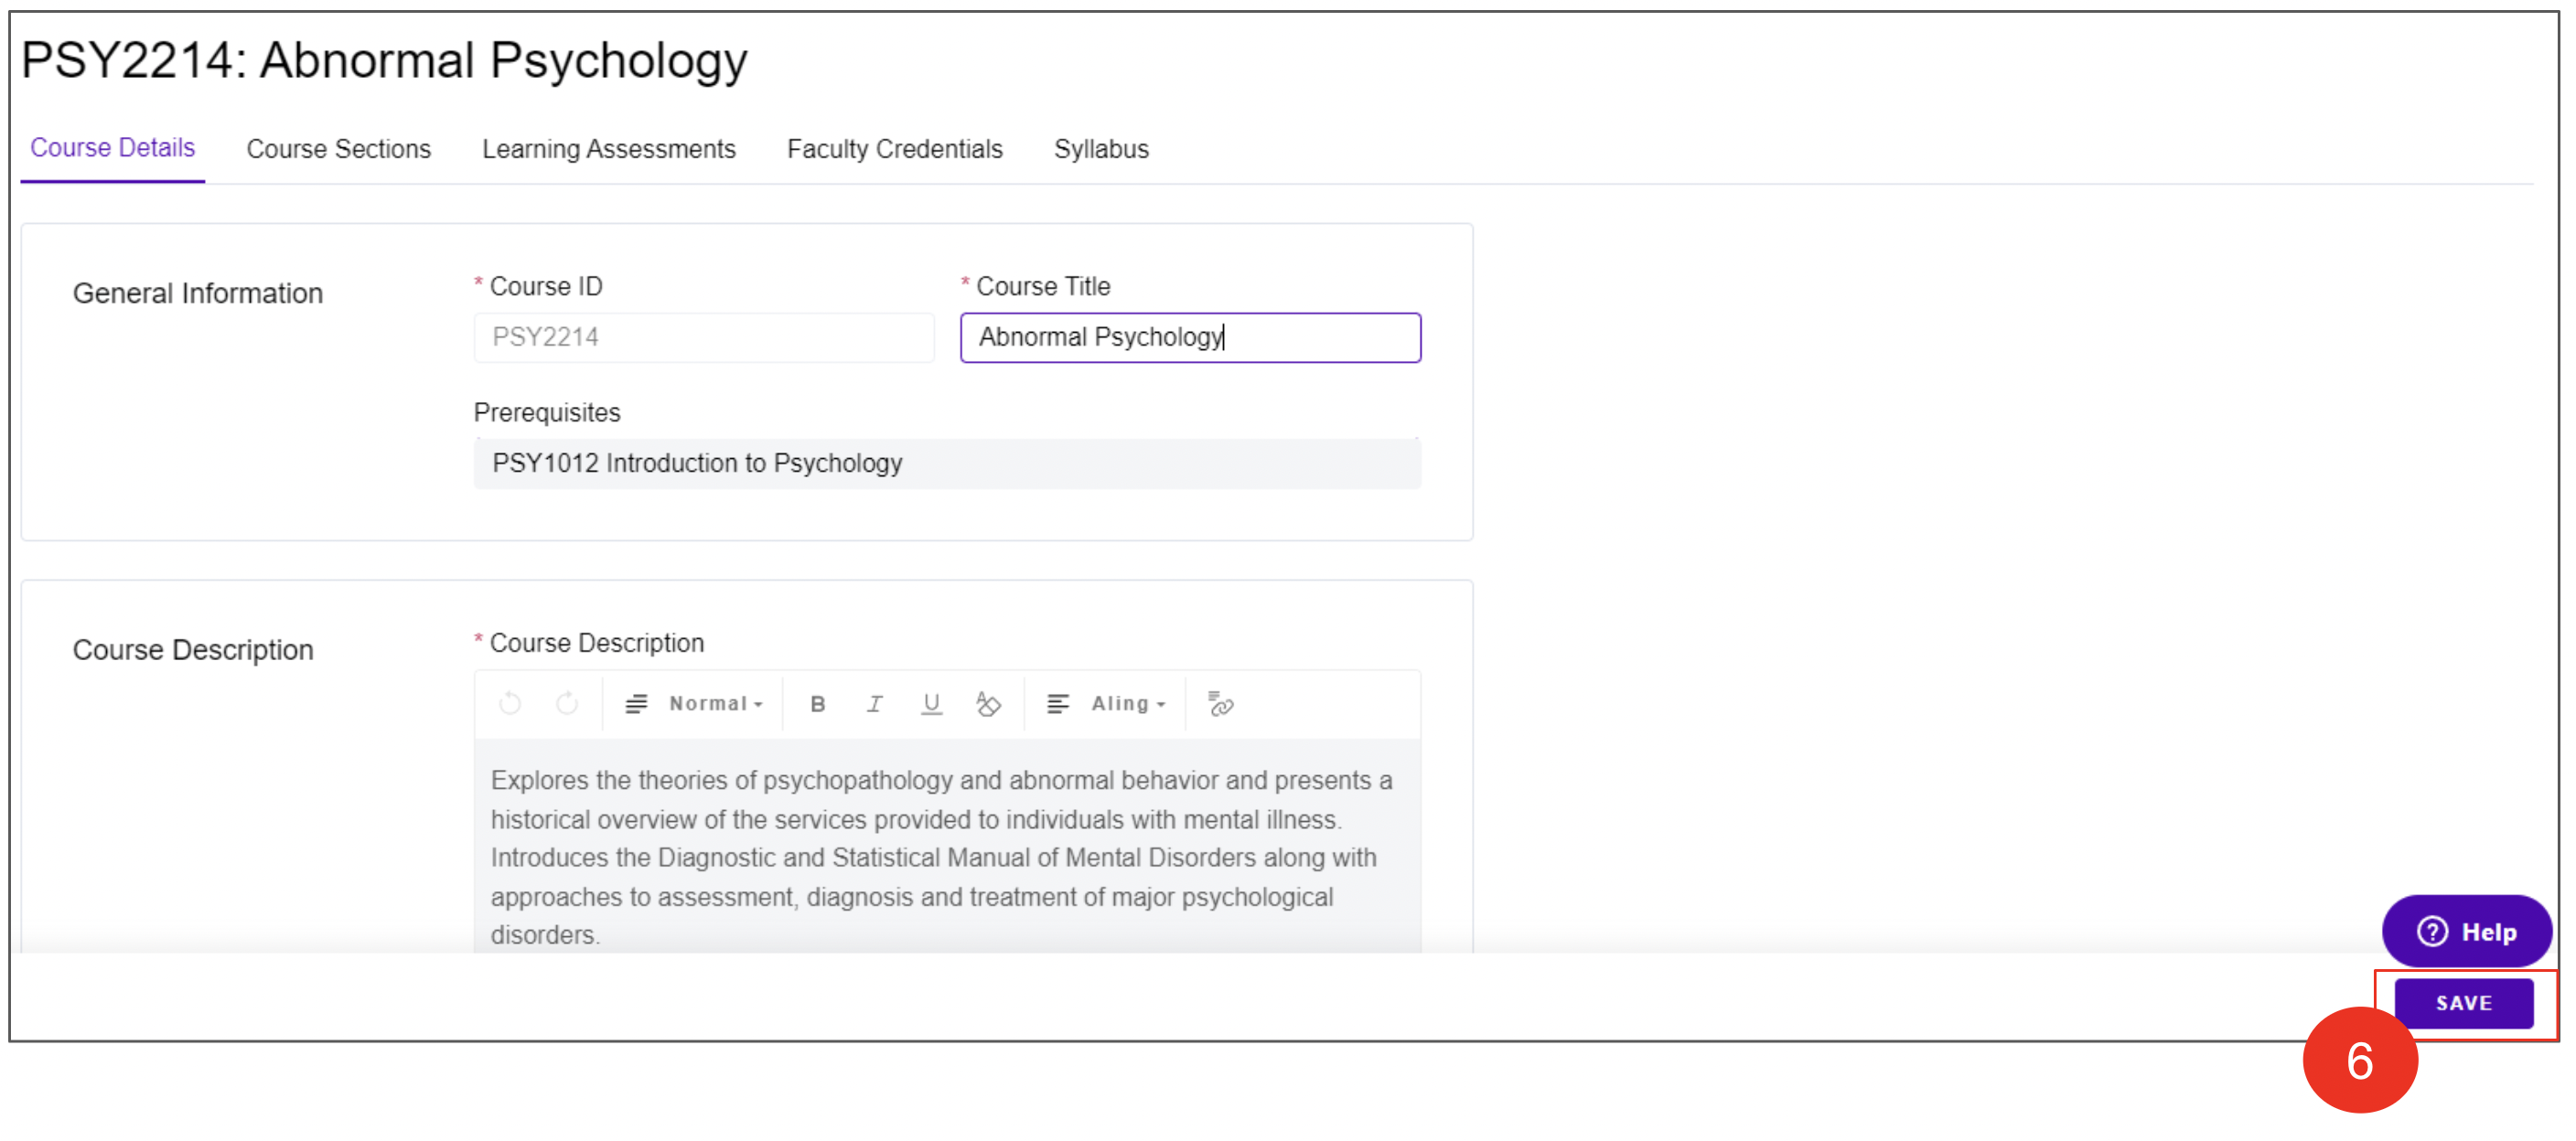Apply underline formatting in description toolbar
2576x1141 pixels.
931,704
